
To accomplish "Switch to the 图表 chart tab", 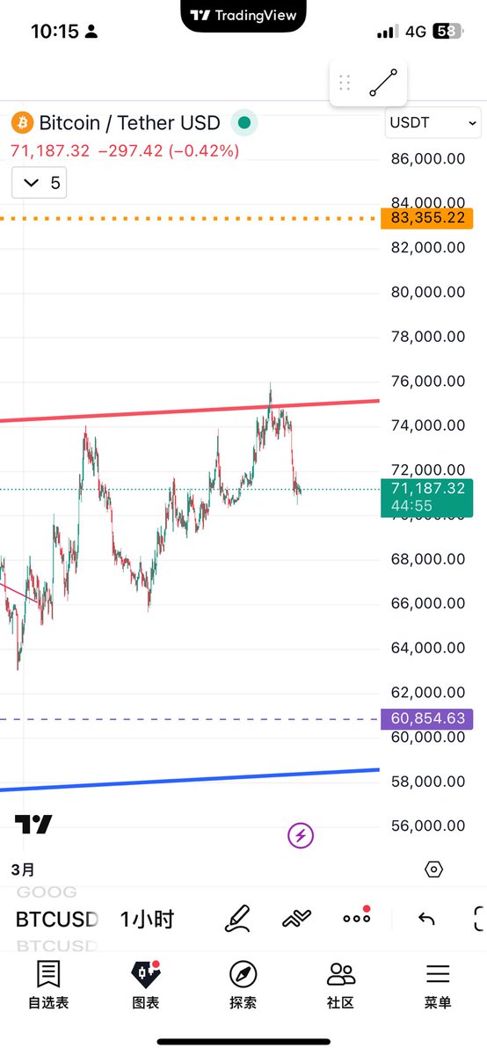I will [146, 985].
